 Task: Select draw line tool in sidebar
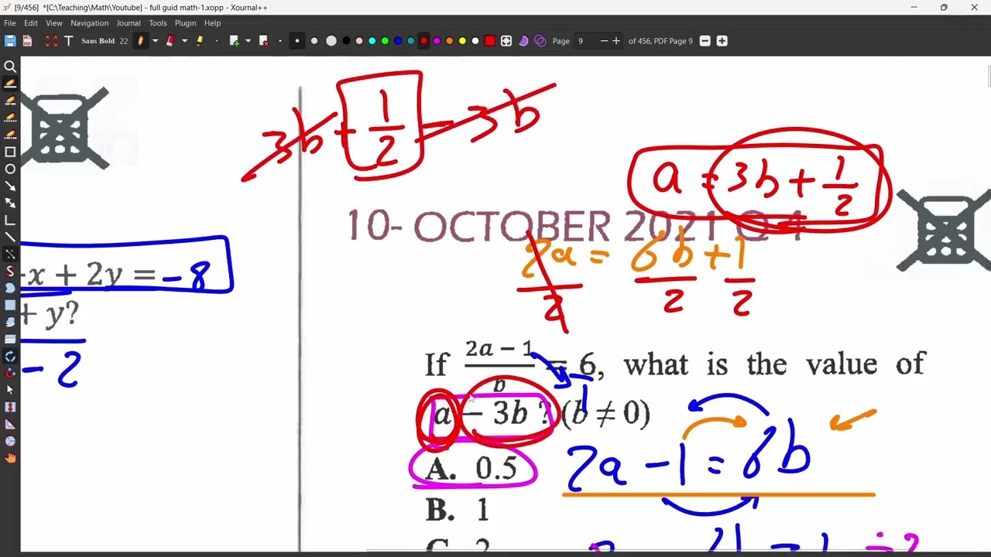pyautogui.click(x=10, y=237)
